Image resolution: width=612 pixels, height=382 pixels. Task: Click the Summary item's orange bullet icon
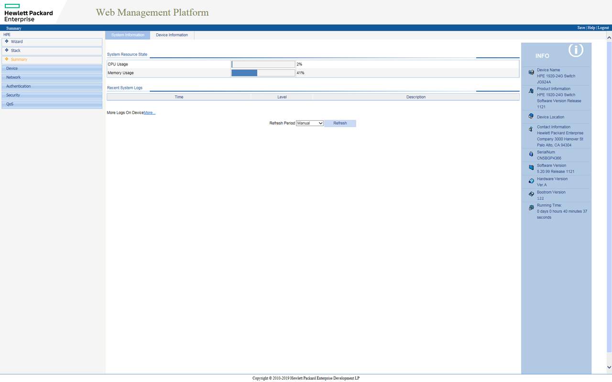click(x=7, y=59)
